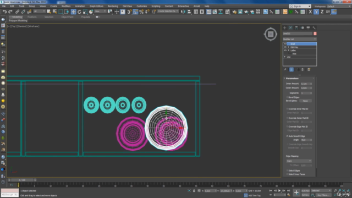Enable Override Inner Mat ID checkbox
Viewport: 352px width, 198px height.
pos(287,109)
